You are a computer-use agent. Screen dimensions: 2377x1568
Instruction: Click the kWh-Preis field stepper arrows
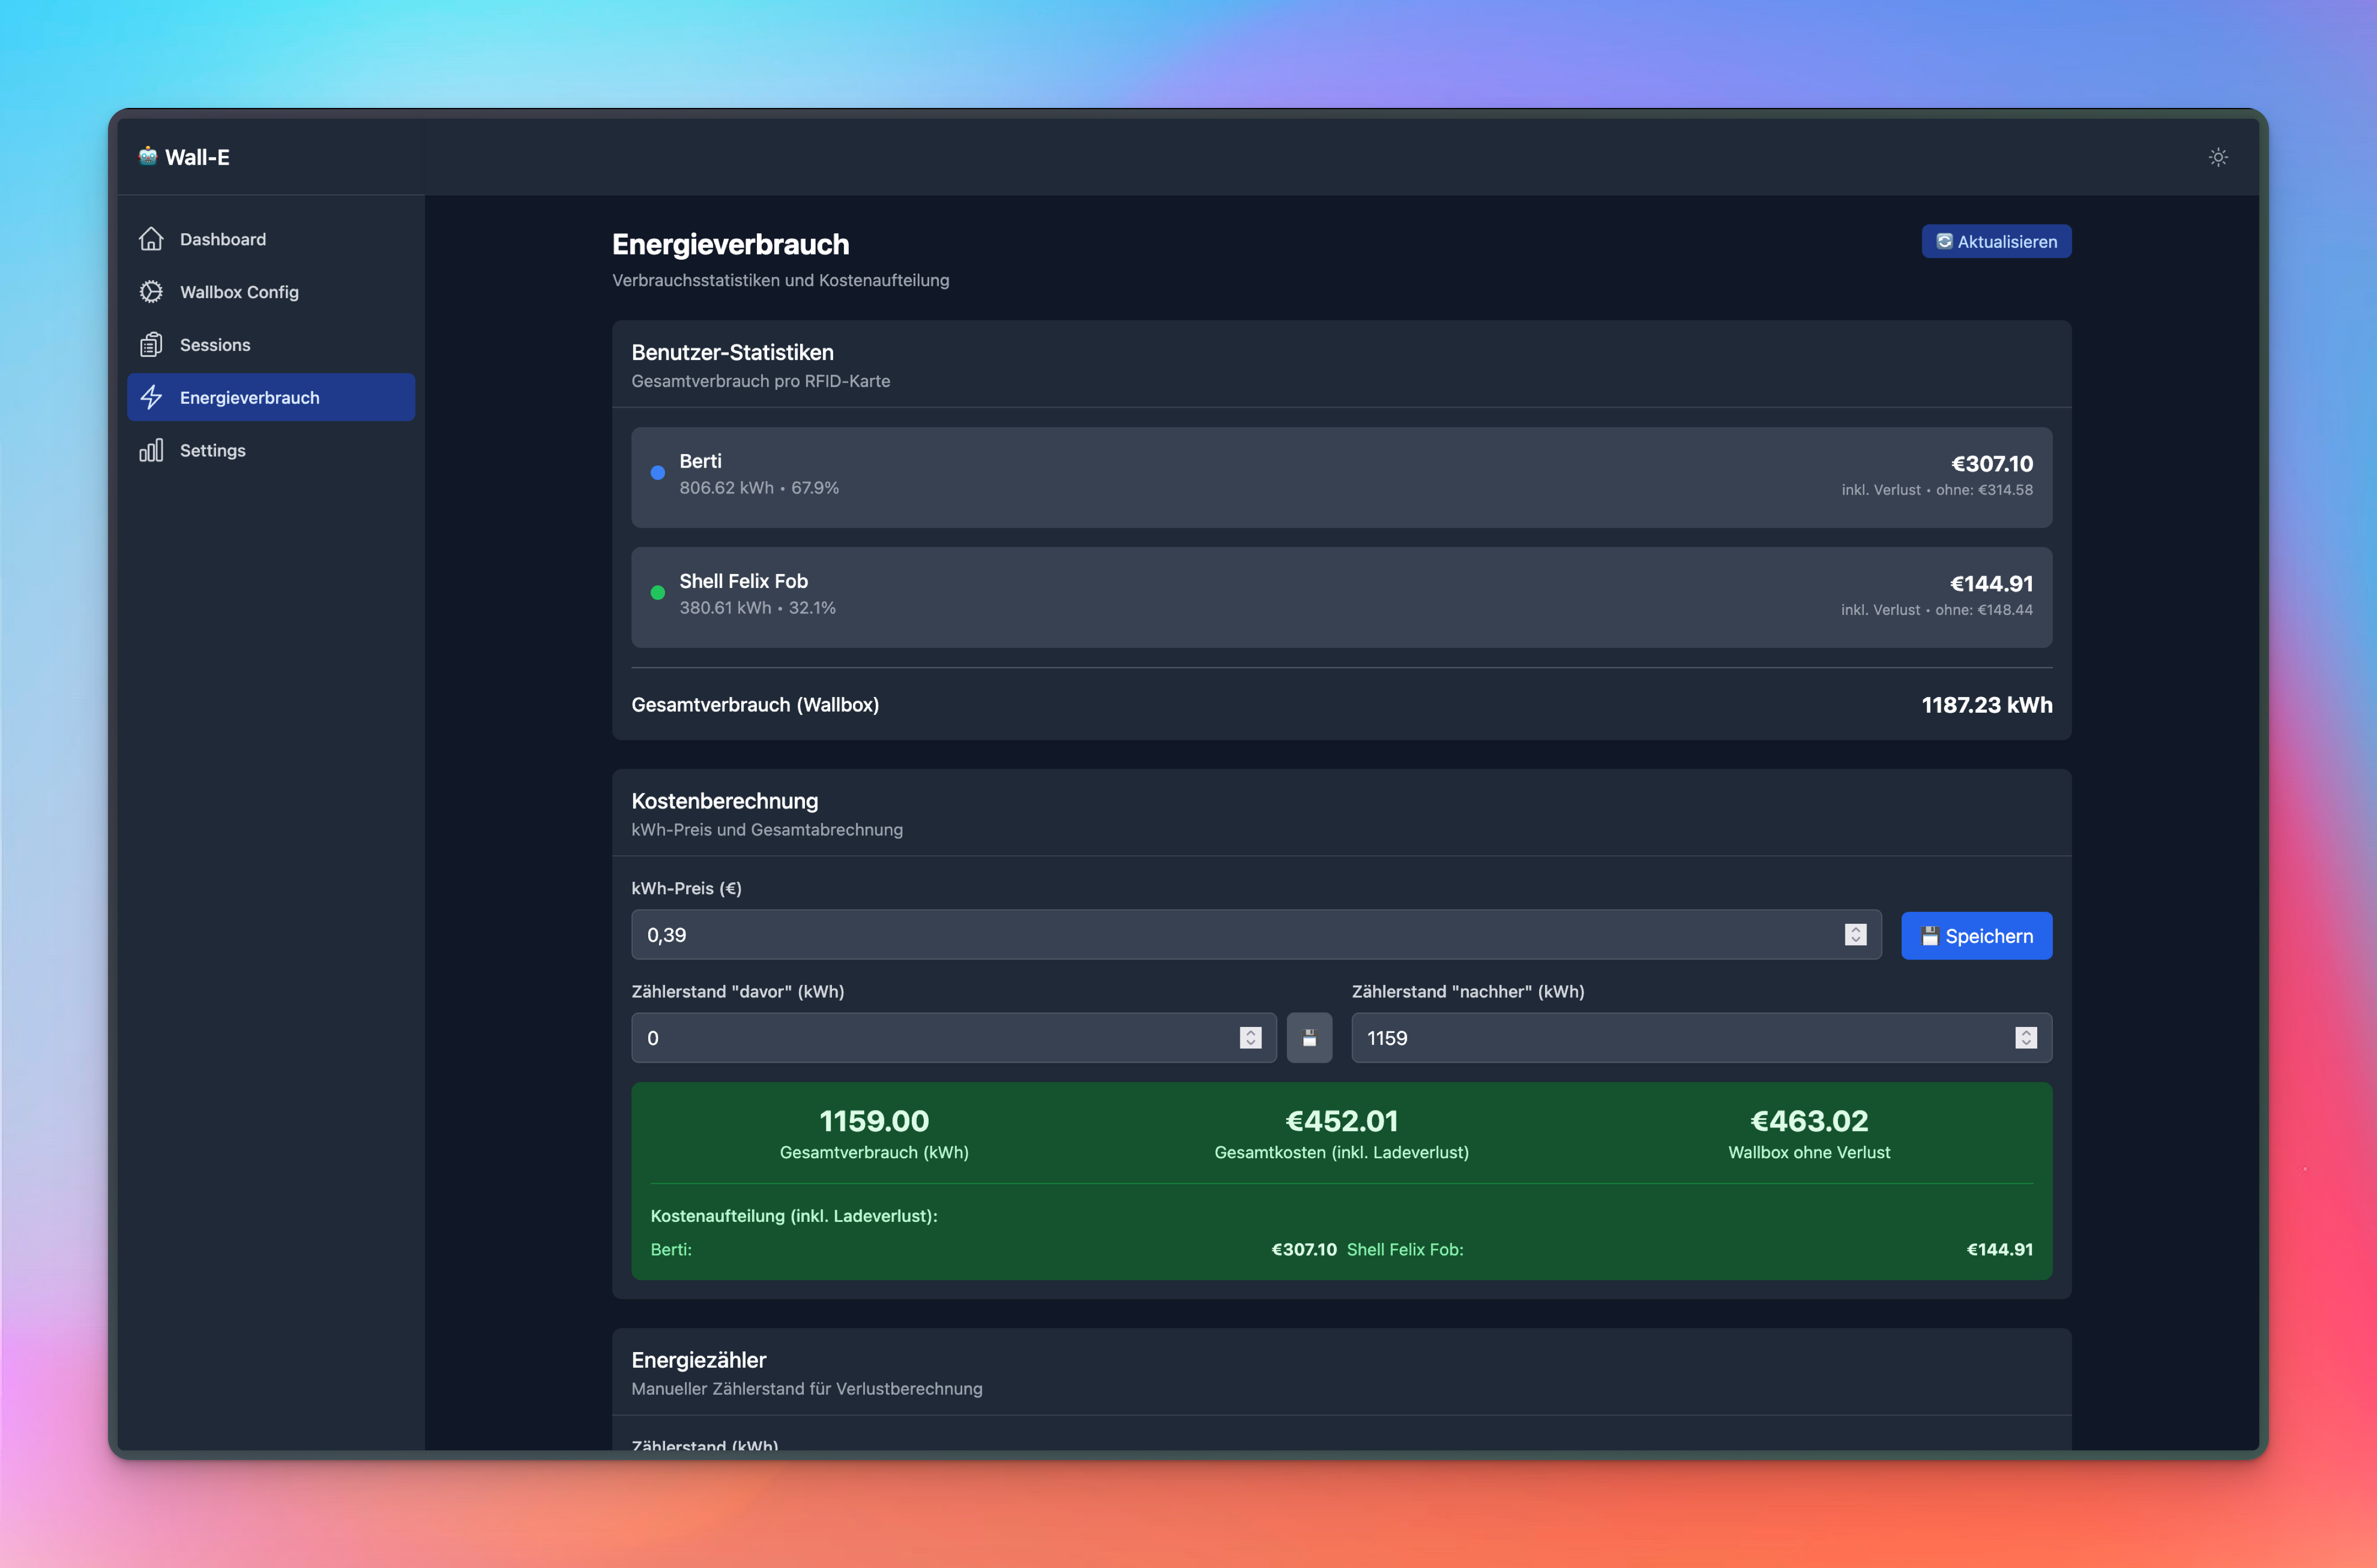1856,934
